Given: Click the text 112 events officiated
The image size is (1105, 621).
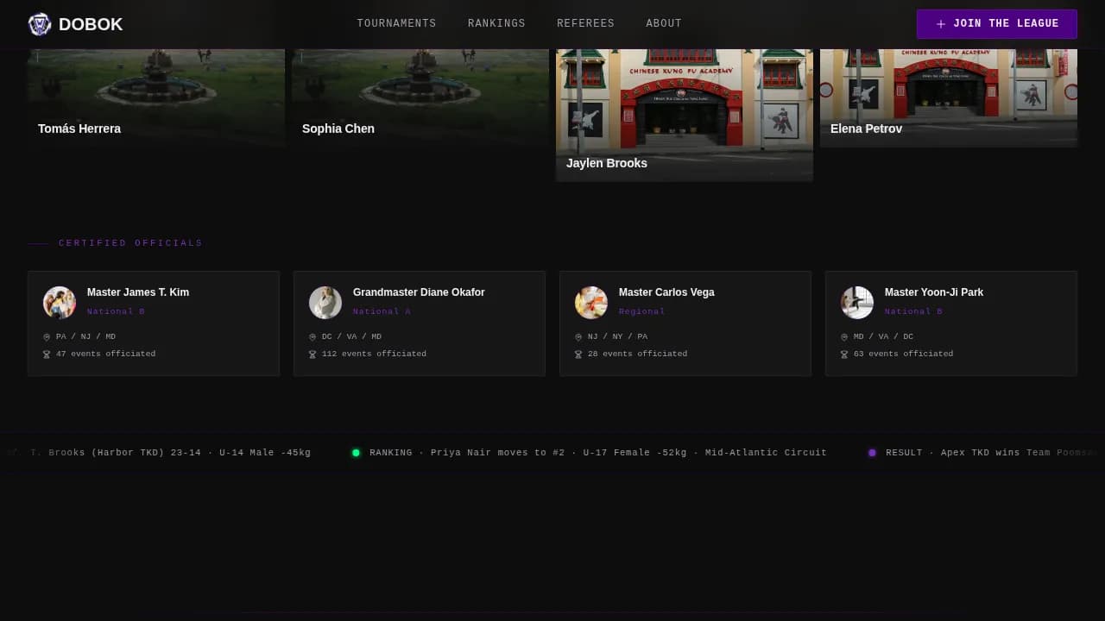Looking at the screenshot, I should [374, 354].
